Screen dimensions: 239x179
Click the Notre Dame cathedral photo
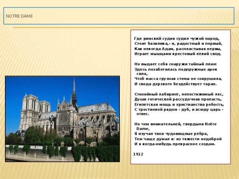tap(62, 119)
